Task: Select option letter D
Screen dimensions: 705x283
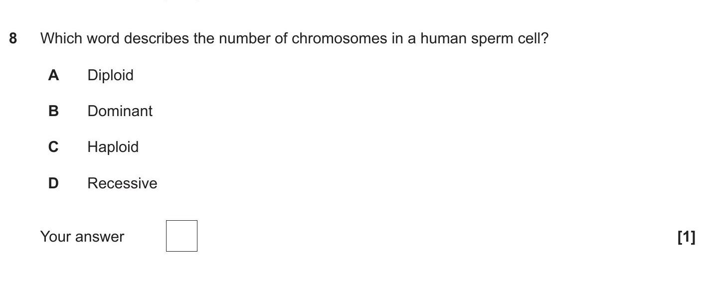Action: (53, 183)
